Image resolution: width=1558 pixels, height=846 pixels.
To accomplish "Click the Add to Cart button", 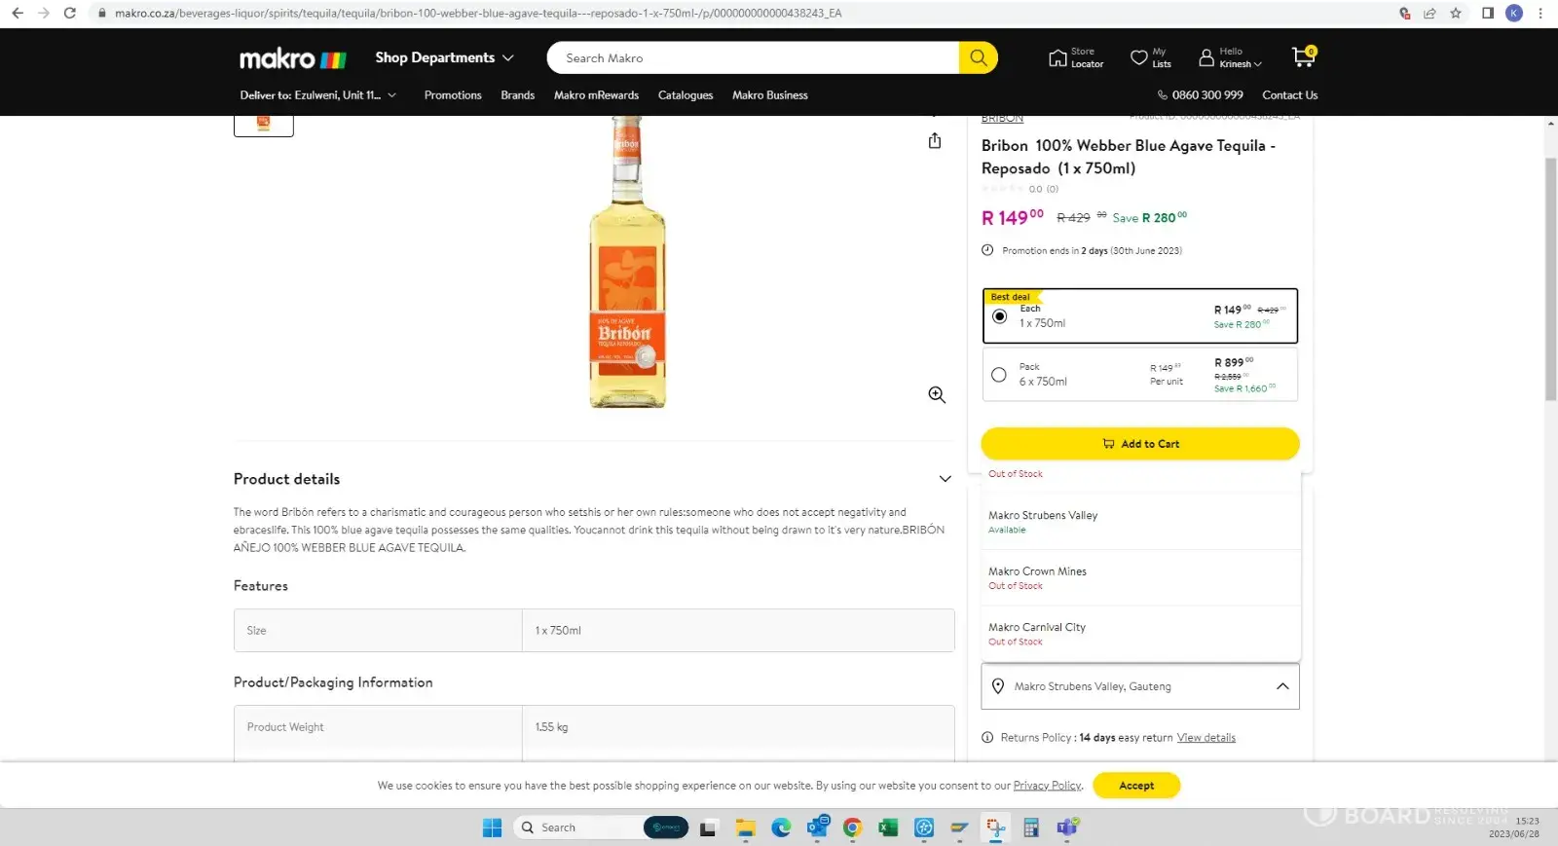I will coord(1139,444).
